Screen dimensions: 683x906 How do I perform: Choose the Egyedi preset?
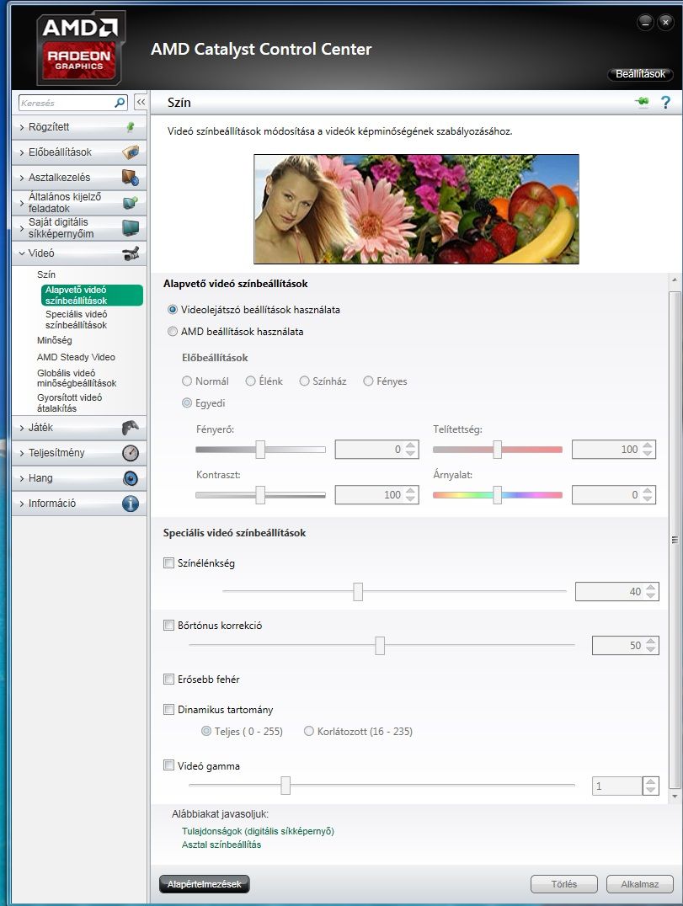[187, 403]
